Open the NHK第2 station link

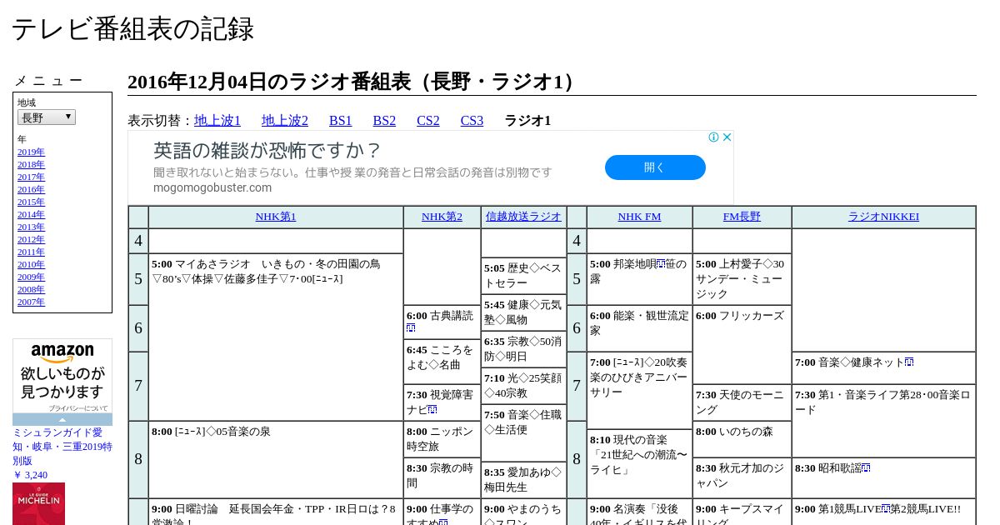pyautogui.click(x=442, y=217)
